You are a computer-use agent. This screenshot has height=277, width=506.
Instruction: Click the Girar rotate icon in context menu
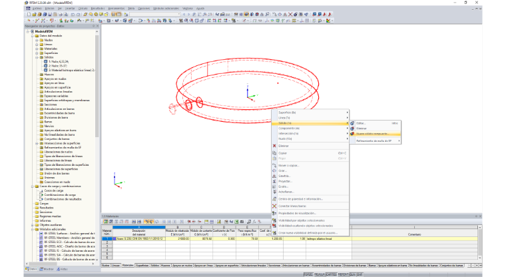[274, 170]
